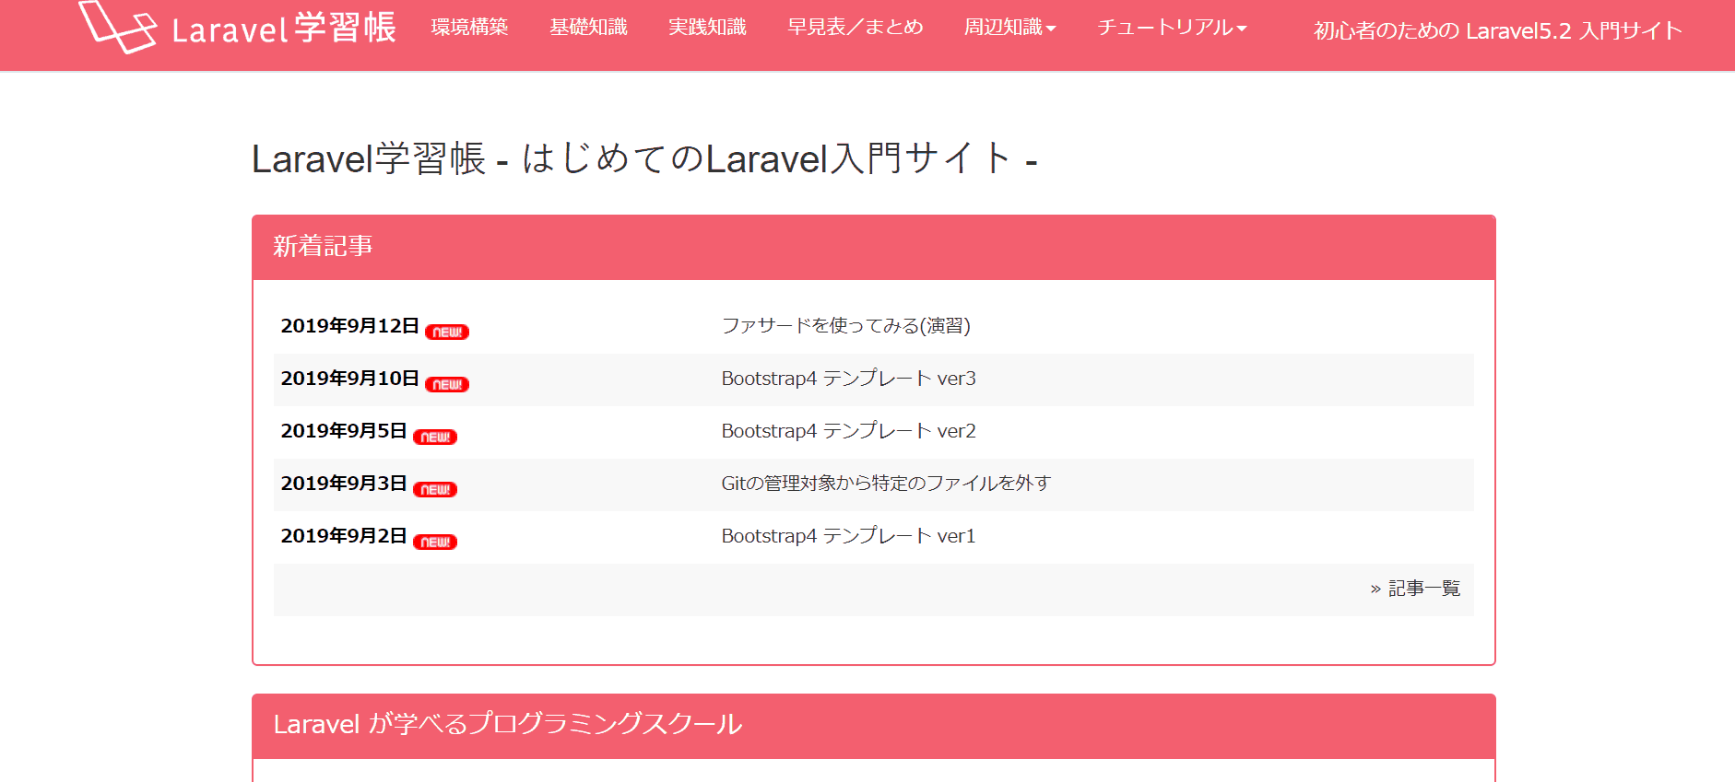Screen dimensions: 1735x782
Task: Open article Bootstrap4 テンプレート ver3
Action: [x=848, y=379]
